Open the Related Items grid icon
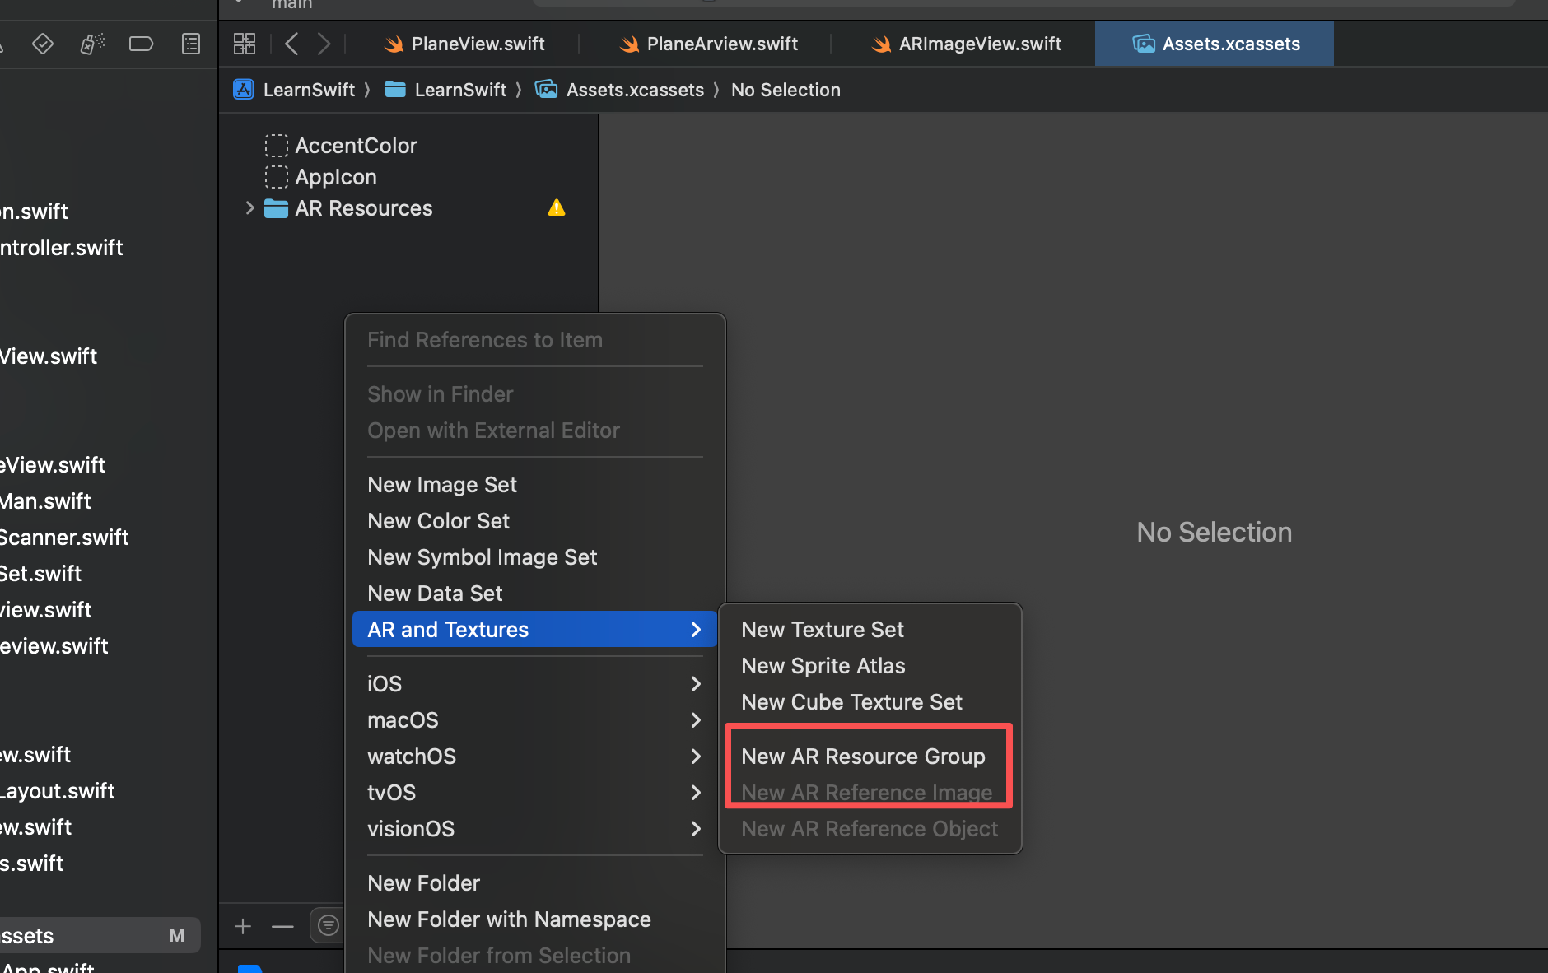This screenshot has width=1548, height=973. coord(245,44)
